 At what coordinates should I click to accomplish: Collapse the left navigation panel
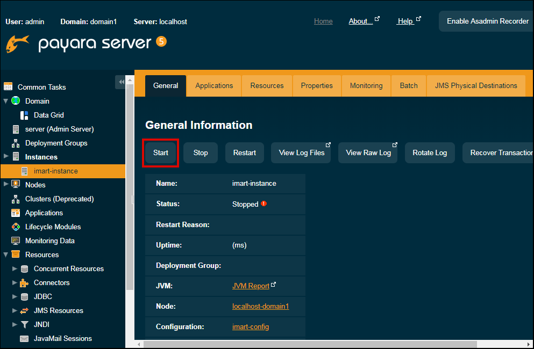point(121,82)
